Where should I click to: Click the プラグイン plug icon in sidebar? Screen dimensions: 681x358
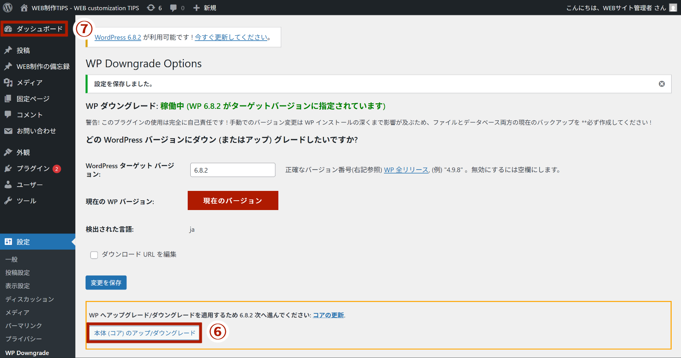(8, 168)
